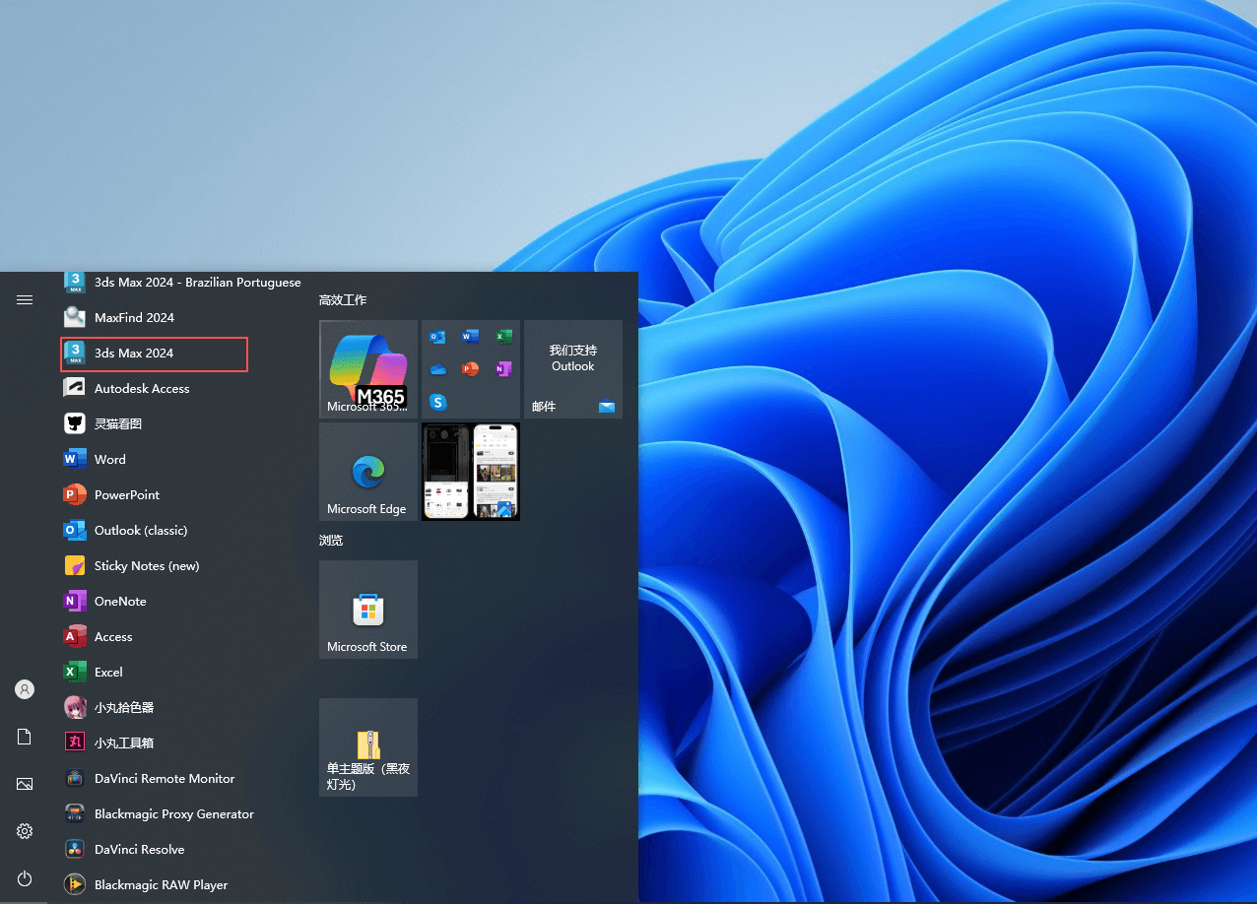Launch Autodesk Access
This screenshot has height=904, width=1257.
tap(142, 388)
